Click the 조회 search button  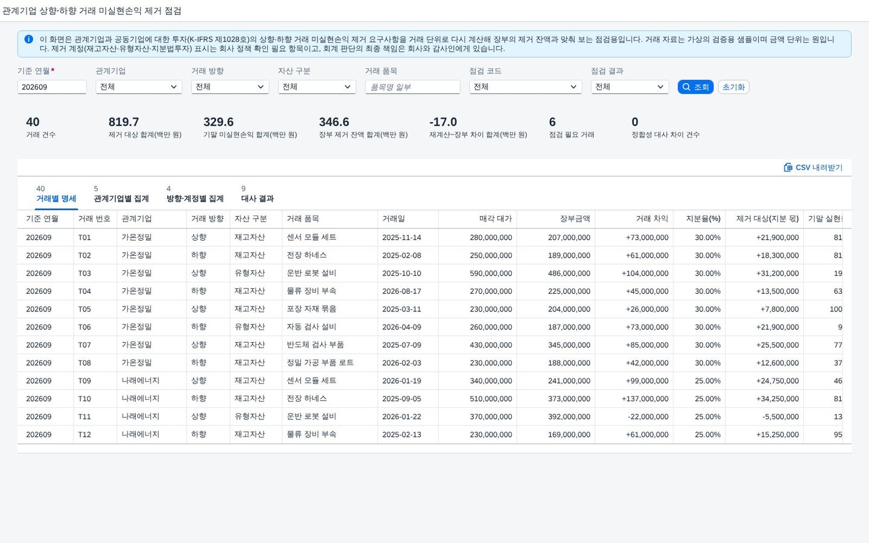point(695,87)
